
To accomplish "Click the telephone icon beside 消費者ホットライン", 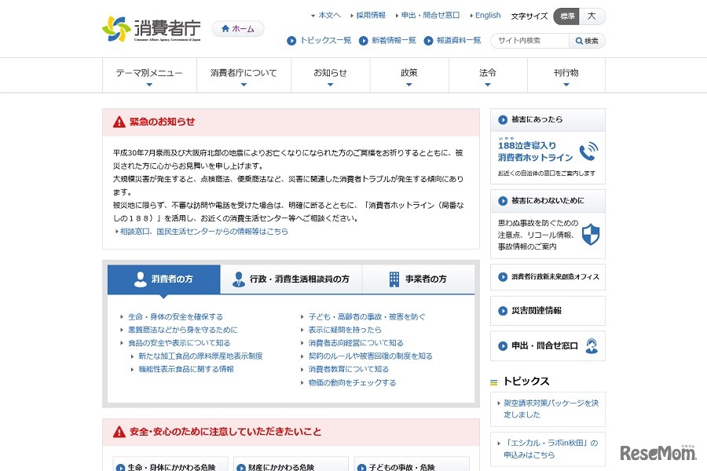I will (x=588, y=152).
